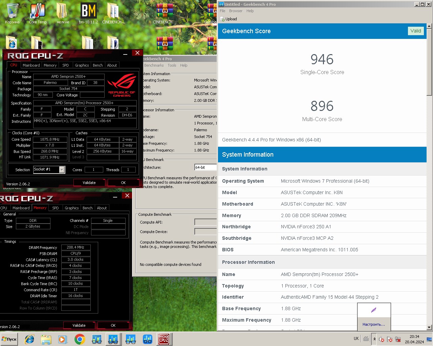This screenshot has height=346, width=433.
Task: Click the Republic of Gamers logo in CPU-Z
Action: (x=122, y=86)
